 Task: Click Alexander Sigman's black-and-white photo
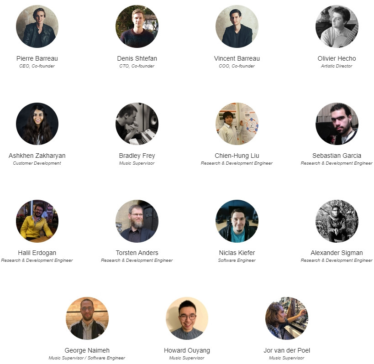pos(337,221)
